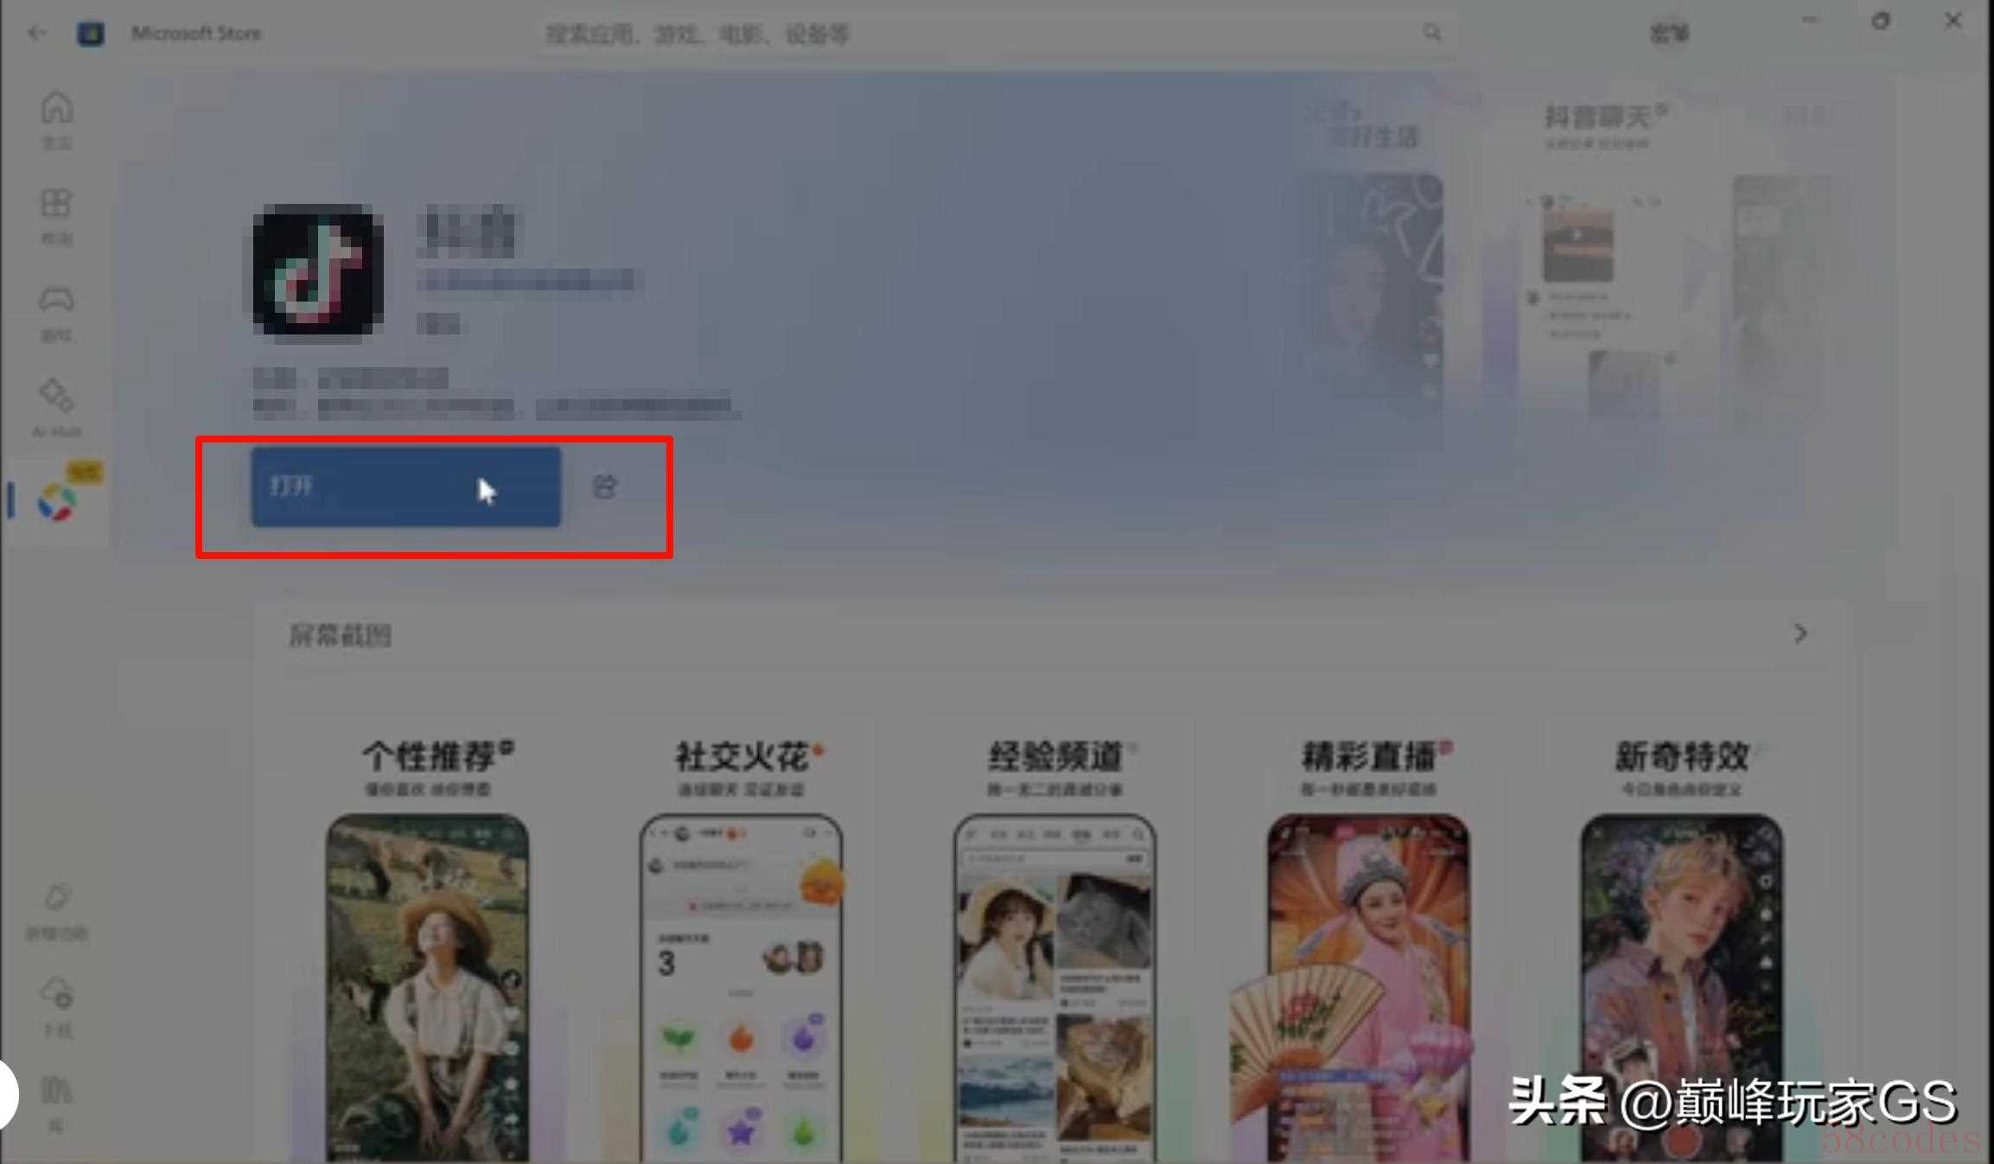
Task: Click the back arrow in the title bar
Action: click(36, 33)
